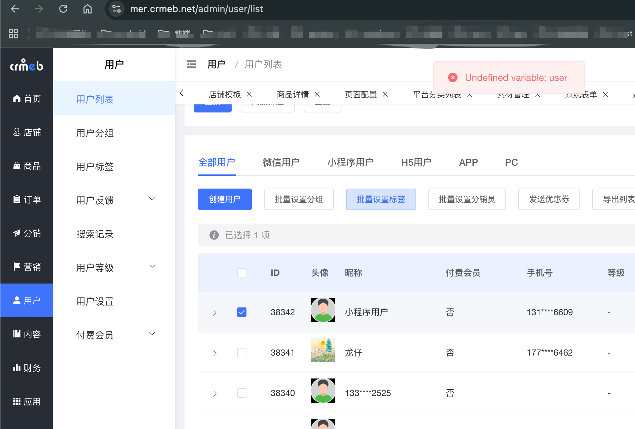Click the avatar of user 龙仔
The width and height of the screenshot is (635, 429).
tap(323, 350)
